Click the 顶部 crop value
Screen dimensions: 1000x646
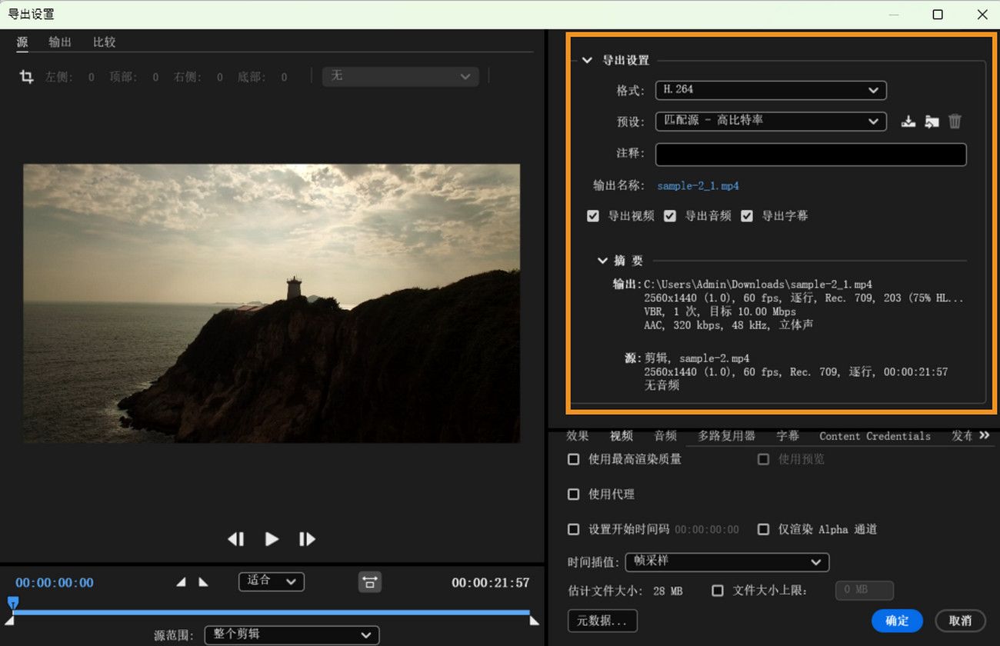point(156,77)
